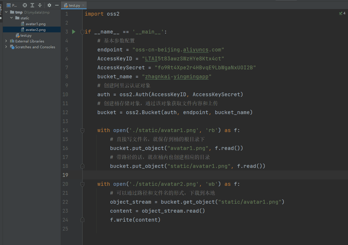The height and width of the screenshot is (245, 348).
Task: Expand the External Libraries node
Action: [6, 41]
